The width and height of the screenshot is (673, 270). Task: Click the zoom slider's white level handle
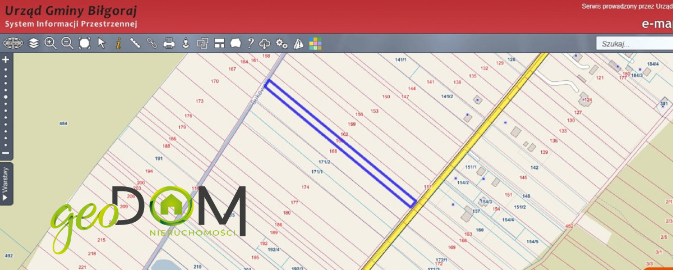[x=6, y=97]
